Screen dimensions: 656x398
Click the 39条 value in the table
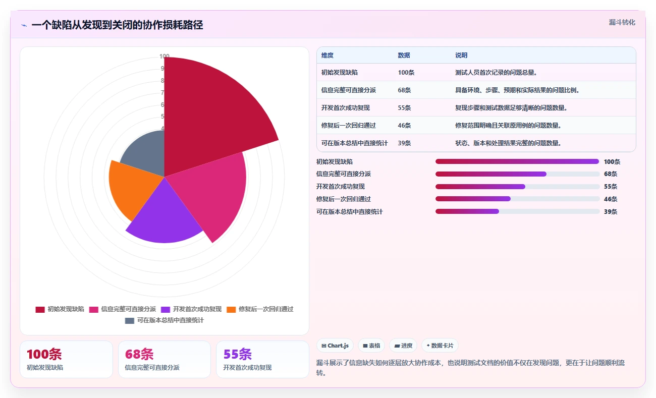pos(404,143)
